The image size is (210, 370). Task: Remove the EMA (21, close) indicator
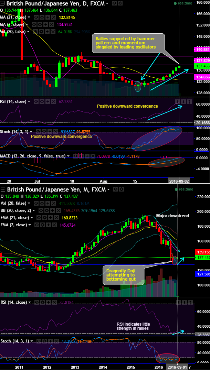56,218
